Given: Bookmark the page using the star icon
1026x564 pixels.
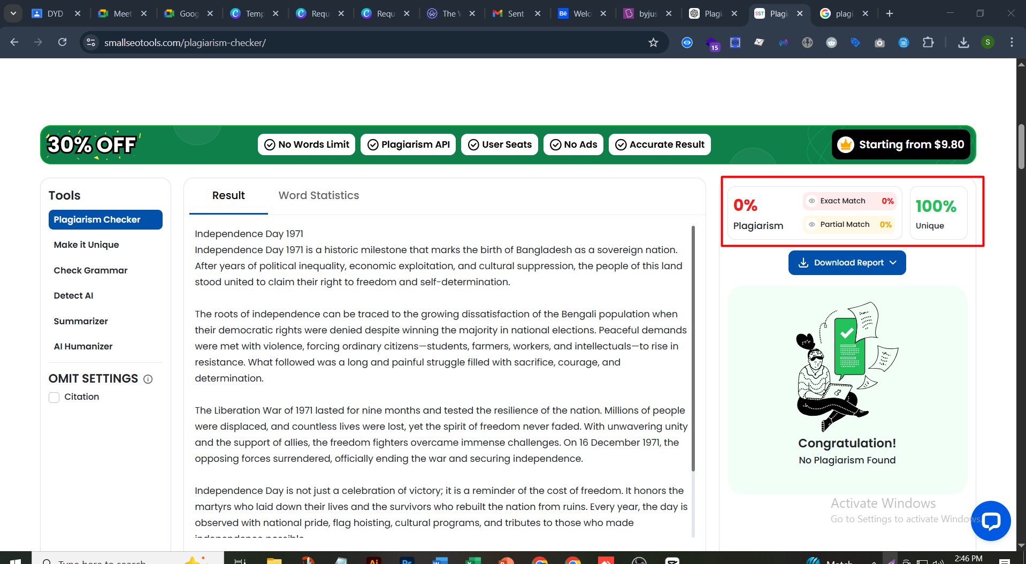Looking at the screenshot, I should pyautogui.click(x=653, y=42).
